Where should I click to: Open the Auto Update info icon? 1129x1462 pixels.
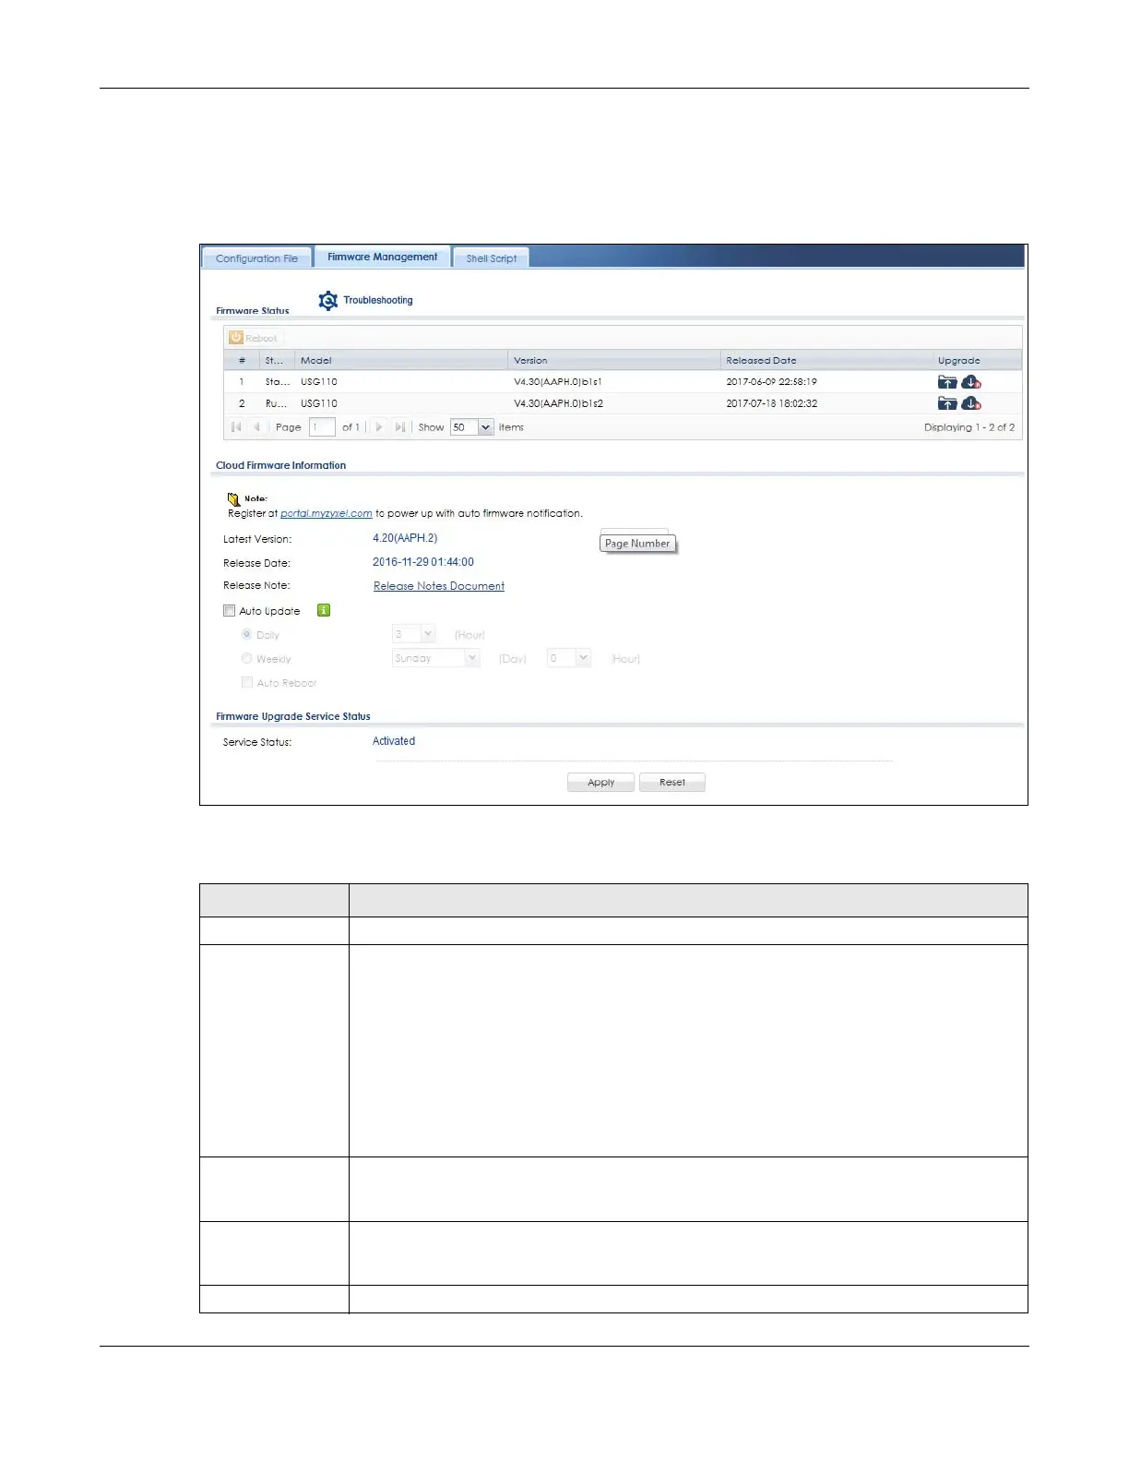(x=324, y=610)
